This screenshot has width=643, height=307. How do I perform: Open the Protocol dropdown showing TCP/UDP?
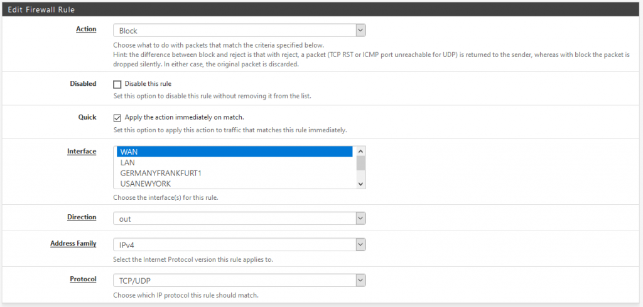click(239, 281)
